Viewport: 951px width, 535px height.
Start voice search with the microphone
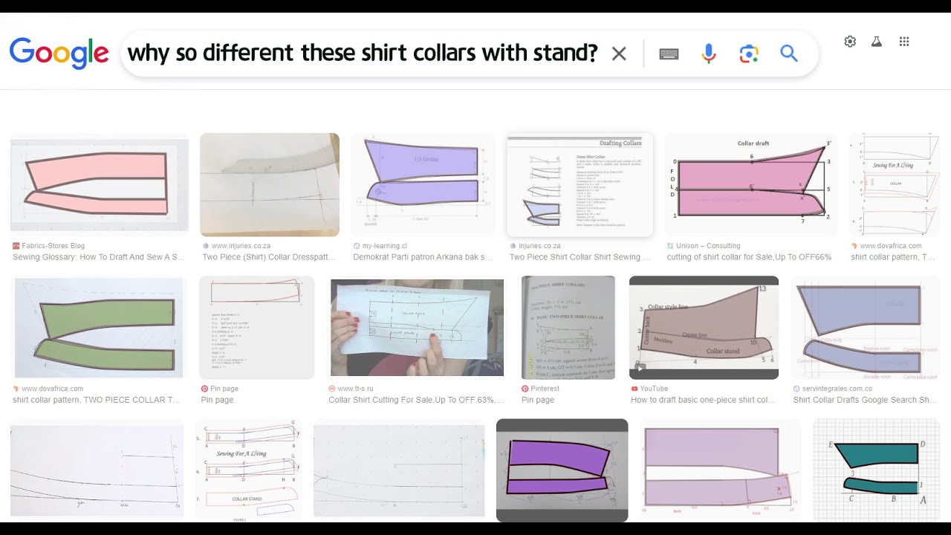709,53
